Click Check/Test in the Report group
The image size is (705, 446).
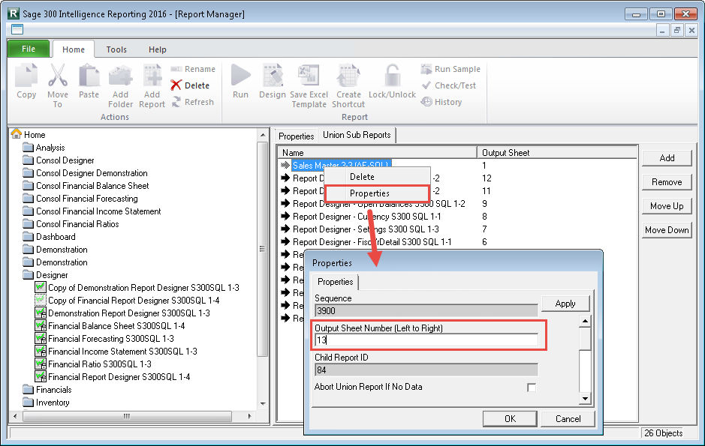[x=449, y=85]
